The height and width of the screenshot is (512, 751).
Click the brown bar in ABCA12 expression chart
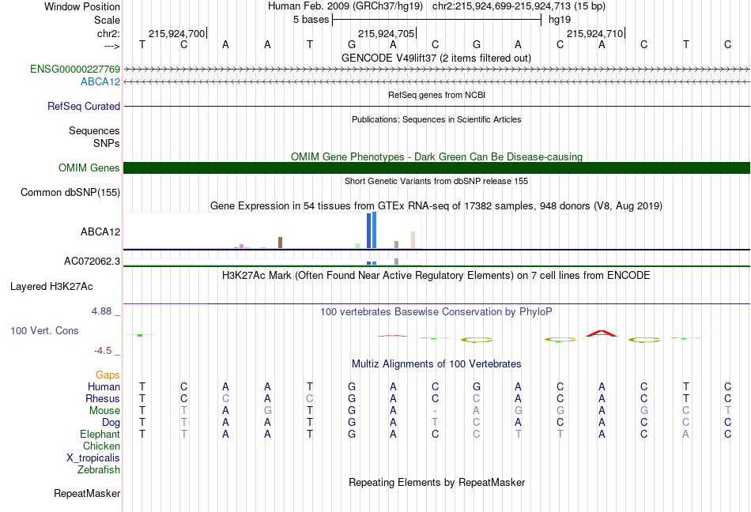[280, 243]
